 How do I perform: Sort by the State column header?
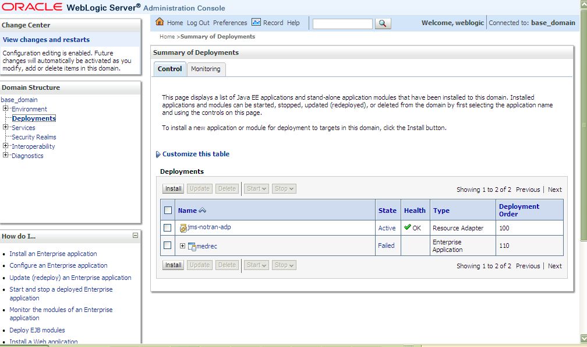tap(387, 211)
